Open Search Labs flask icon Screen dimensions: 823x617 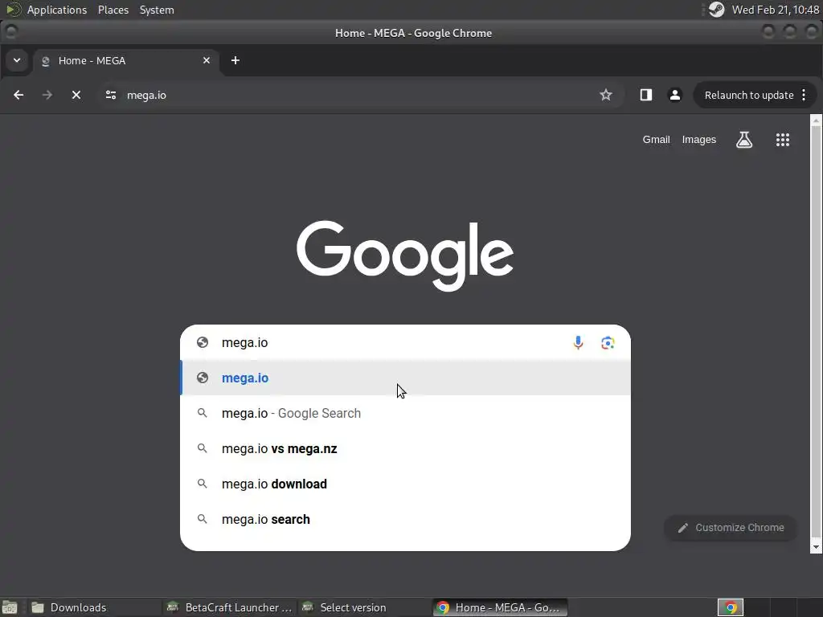tap(744, 140)
